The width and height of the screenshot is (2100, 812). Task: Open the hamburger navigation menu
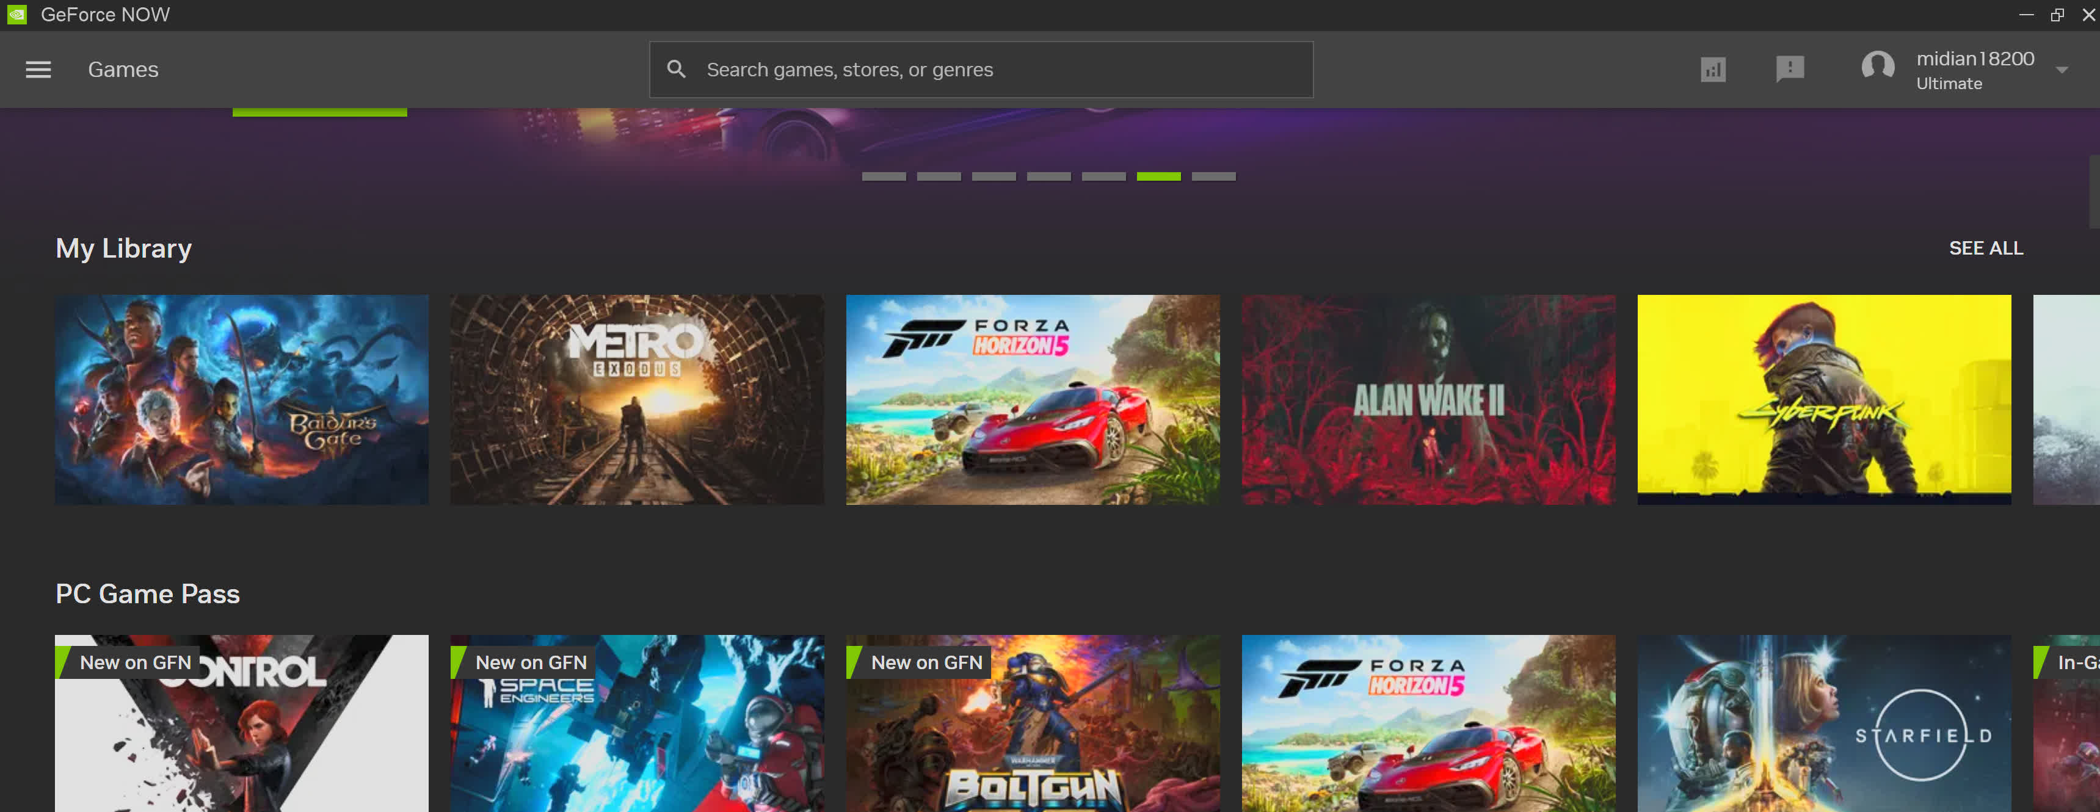click(38, 70)
